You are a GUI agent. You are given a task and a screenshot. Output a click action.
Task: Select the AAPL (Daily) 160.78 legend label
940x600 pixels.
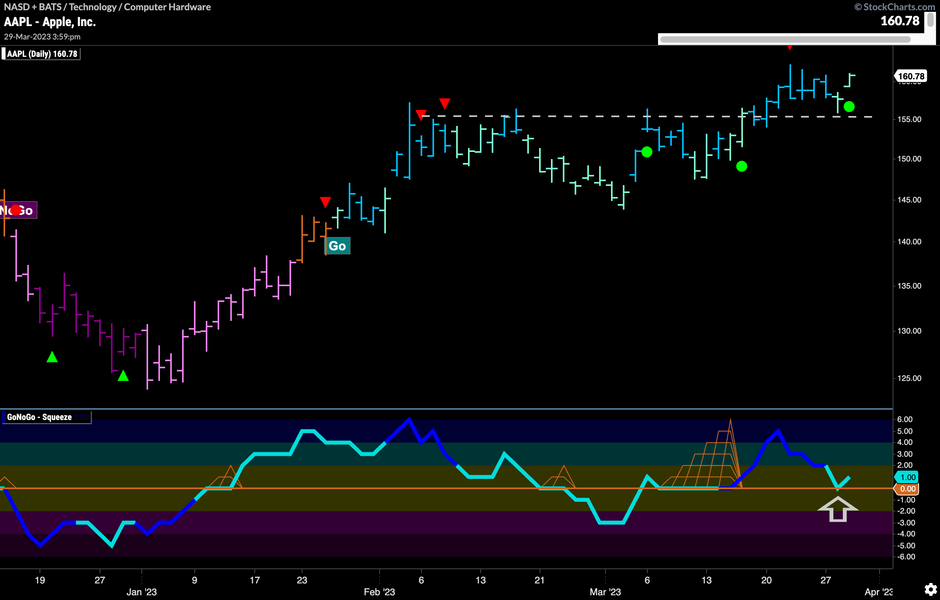41,54
